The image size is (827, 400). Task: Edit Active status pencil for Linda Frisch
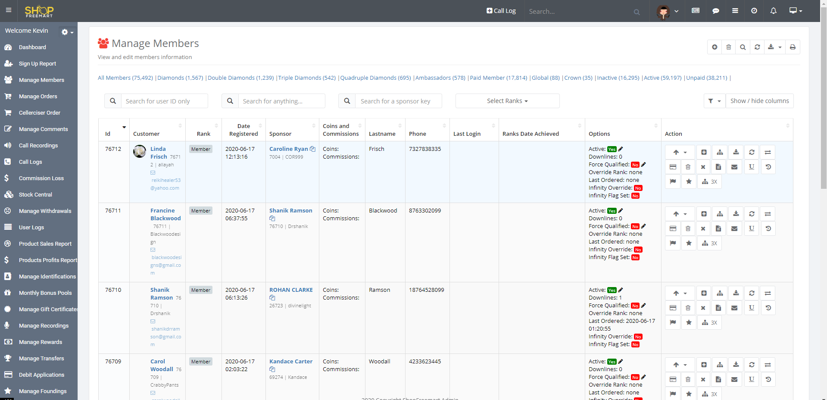coord(621,149)
